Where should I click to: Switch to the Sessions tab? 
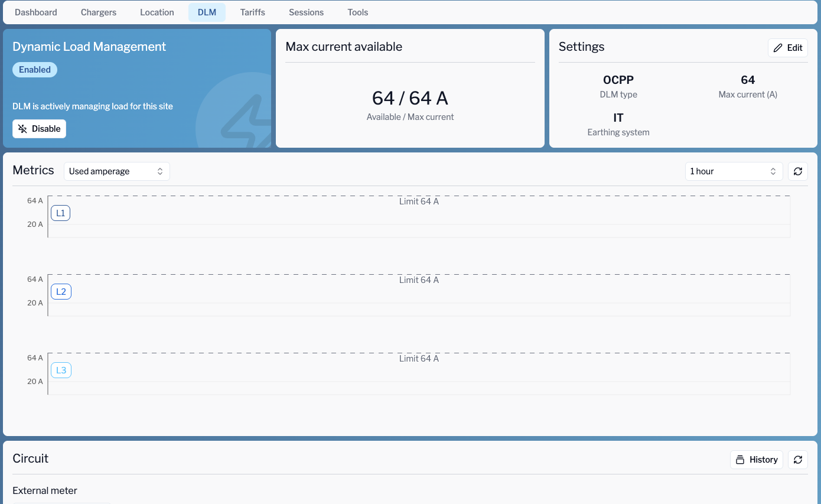pyautogui.click(x=306, y=12)
